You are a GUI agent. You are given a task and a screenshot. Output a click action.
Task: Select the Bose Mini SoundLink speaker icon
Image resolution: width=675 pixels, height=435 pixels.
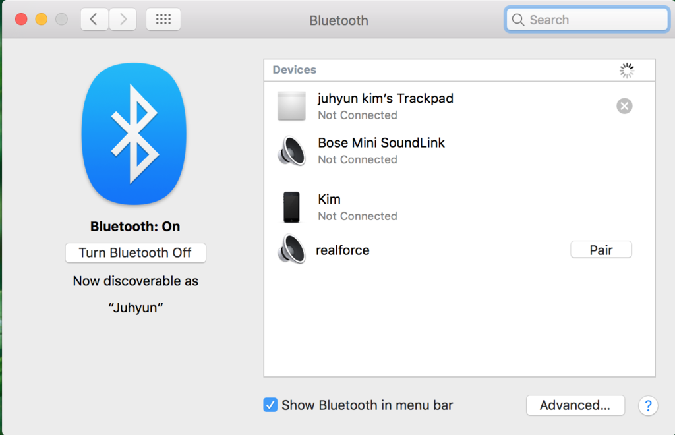[x=291, y=151]
